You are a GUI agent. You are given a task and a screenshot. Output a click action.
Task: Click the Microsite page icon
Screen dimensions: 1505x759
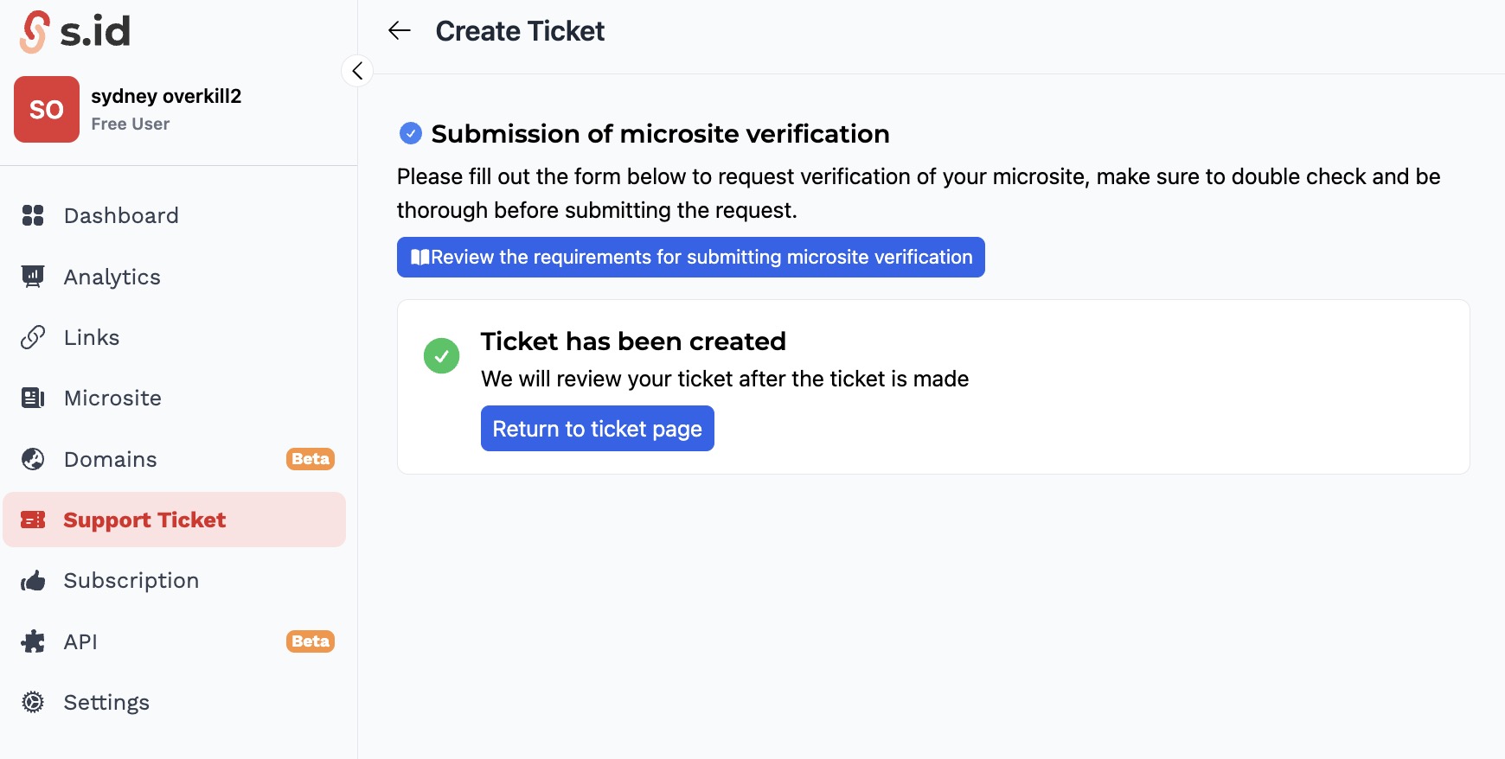(33, 398)
